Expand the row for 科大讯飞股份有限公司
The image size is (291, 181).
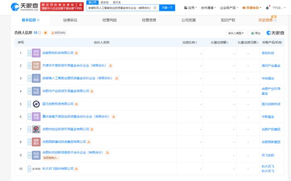point(29,169)
